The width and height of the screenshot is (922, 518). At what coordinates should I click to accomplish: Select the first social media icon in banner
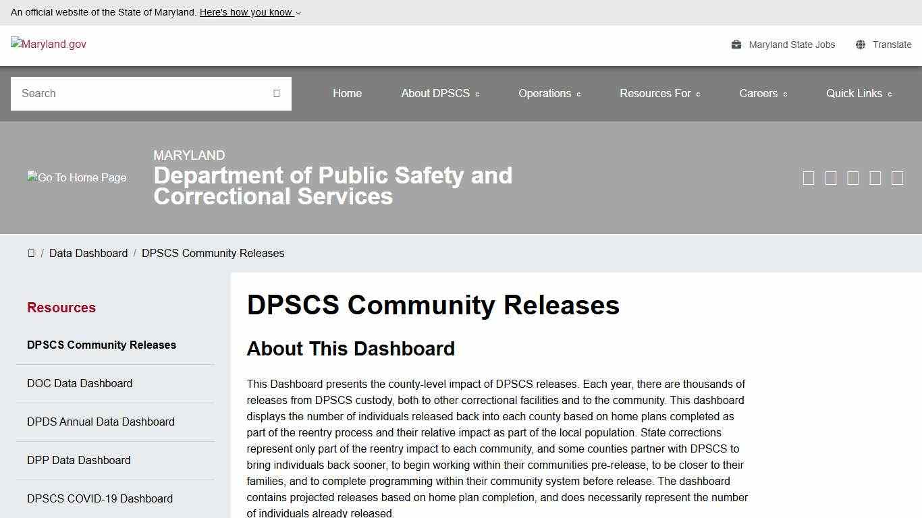(809, 177)
